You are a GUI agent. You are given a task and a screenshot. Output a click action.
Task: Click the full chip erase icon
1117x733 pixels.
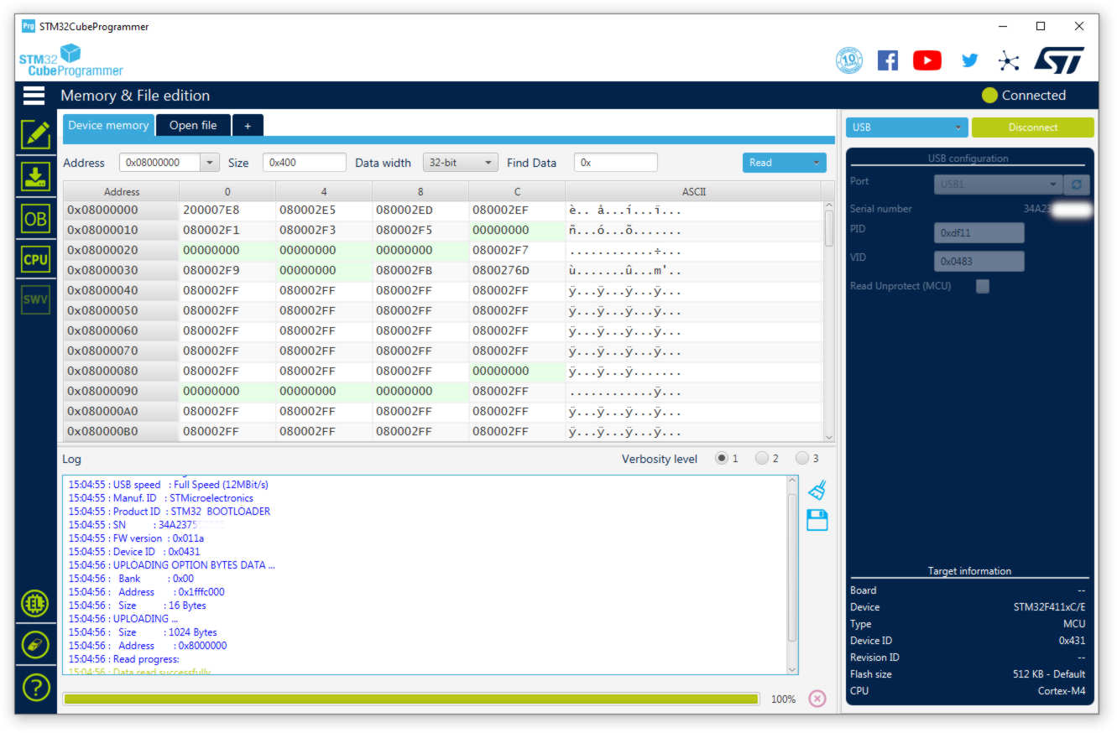35,645
